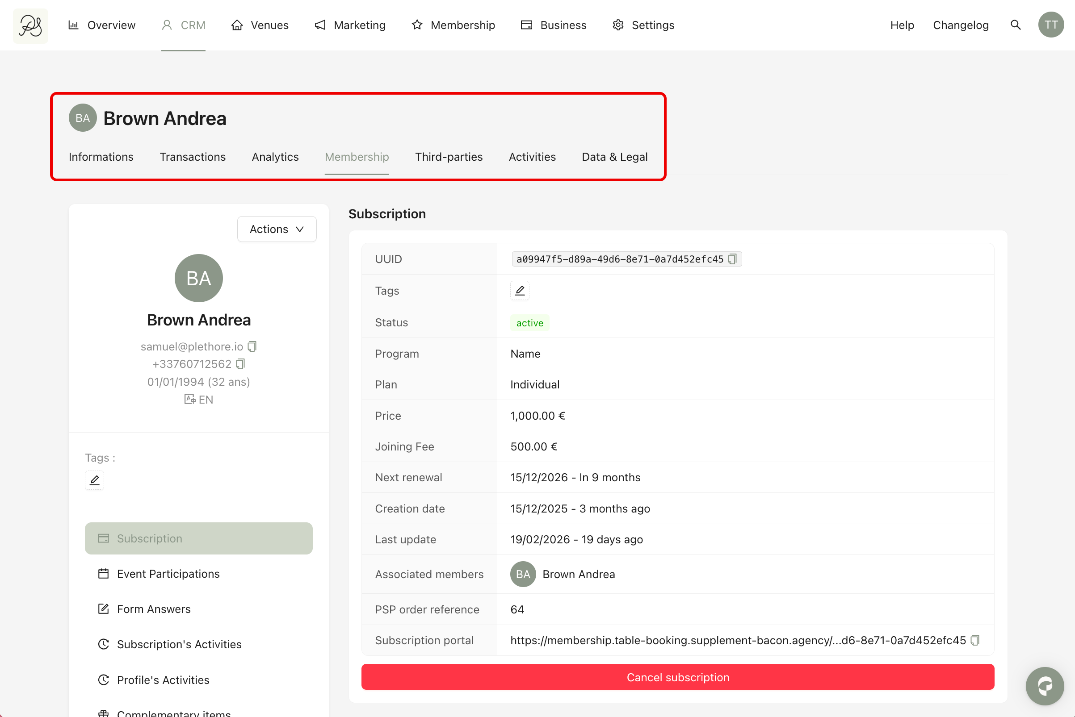The image size is (1075, 717).
Task: Copy the subscription UUID via the copy icon
Action: (x=732, y=259)
